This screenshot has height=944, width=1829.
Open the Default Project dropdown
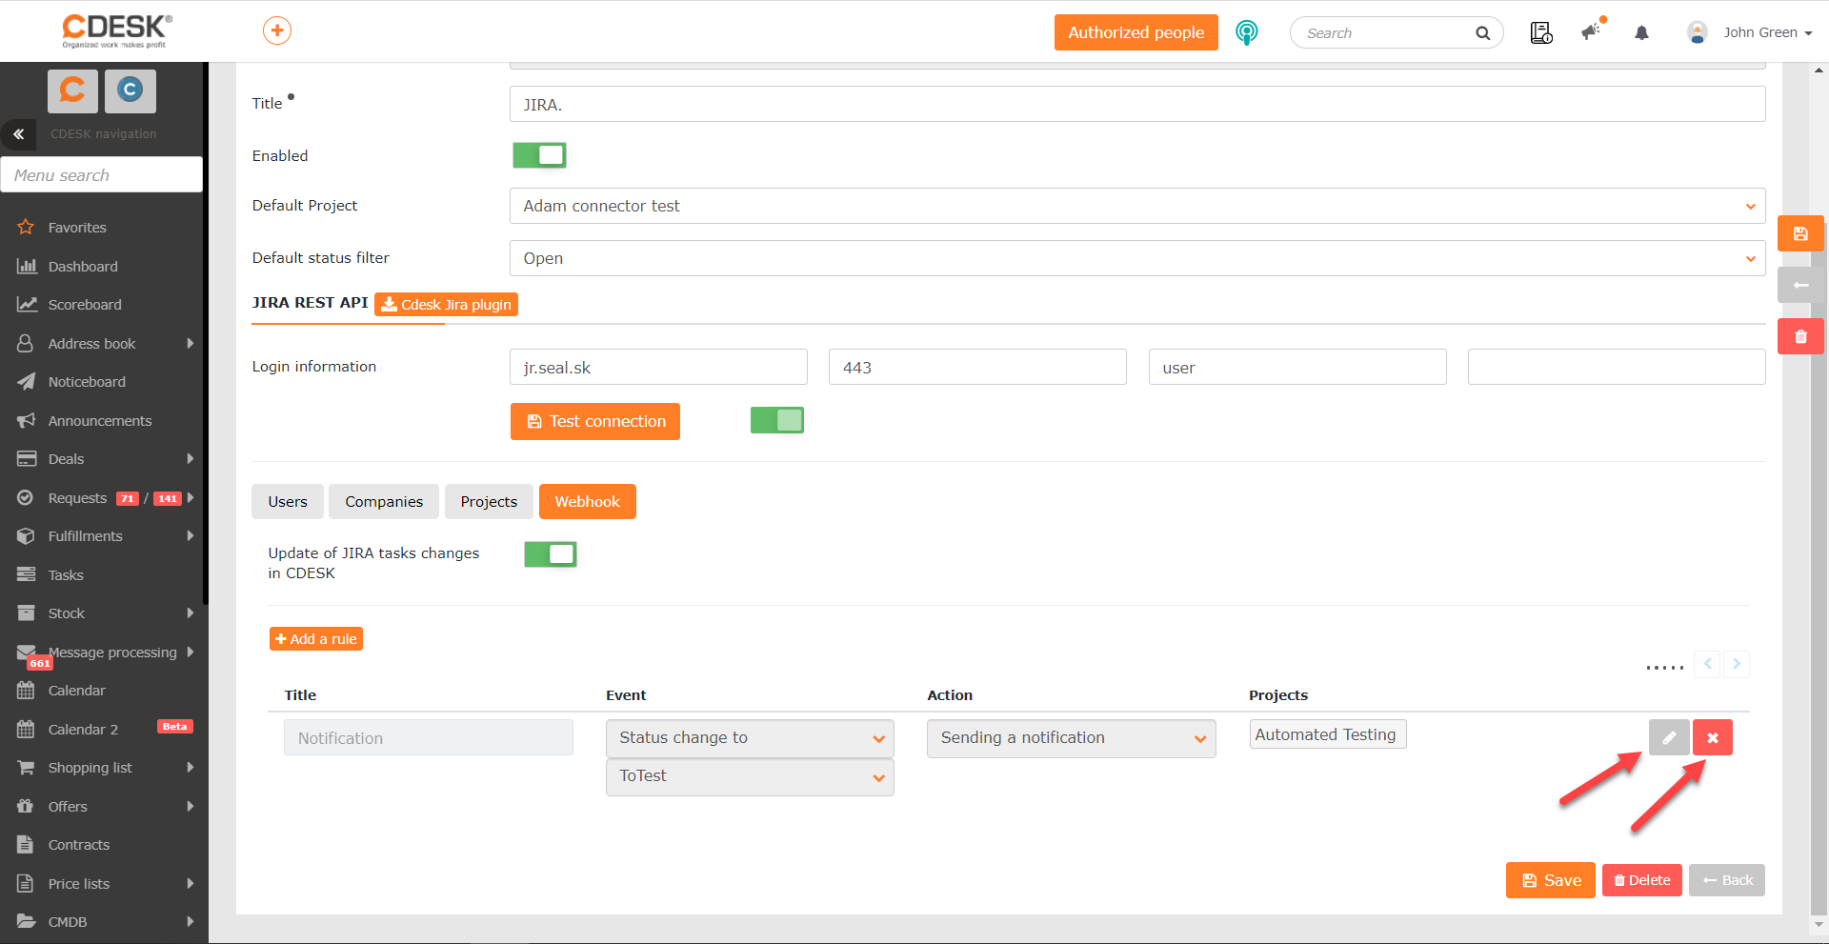click(1137, 206)
